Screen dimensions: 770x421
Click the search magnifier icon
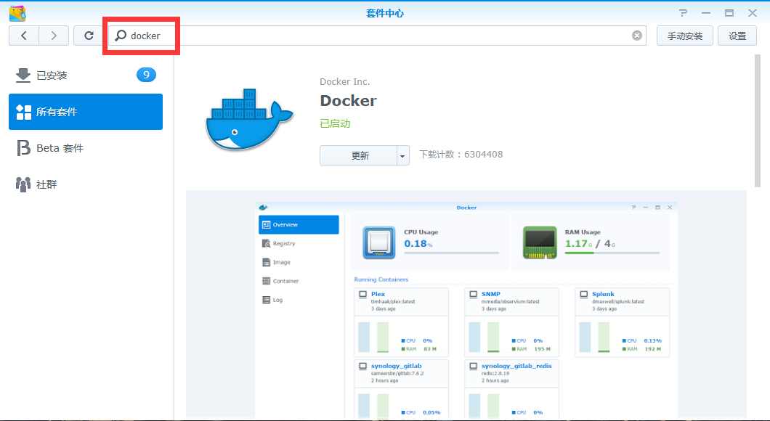[121, 36]
